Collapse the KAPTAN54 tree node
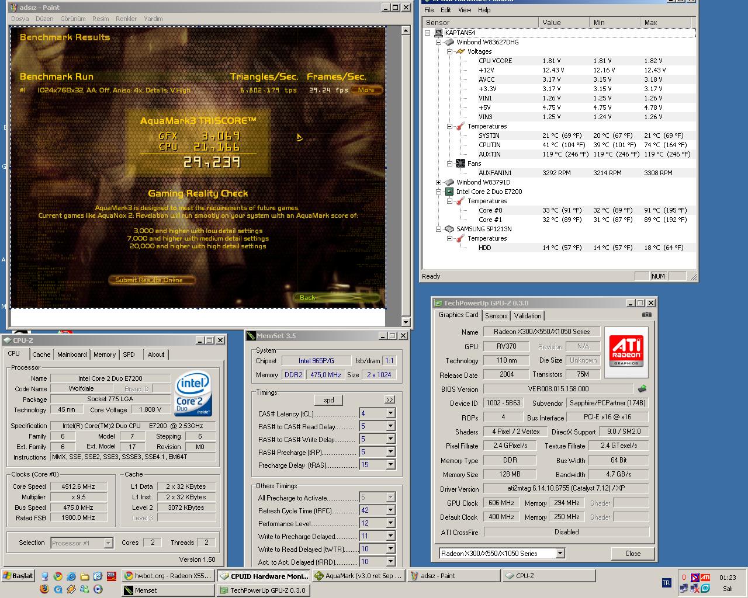The width and height of the screenshot is (748, 598). click(x=428, y=33)
